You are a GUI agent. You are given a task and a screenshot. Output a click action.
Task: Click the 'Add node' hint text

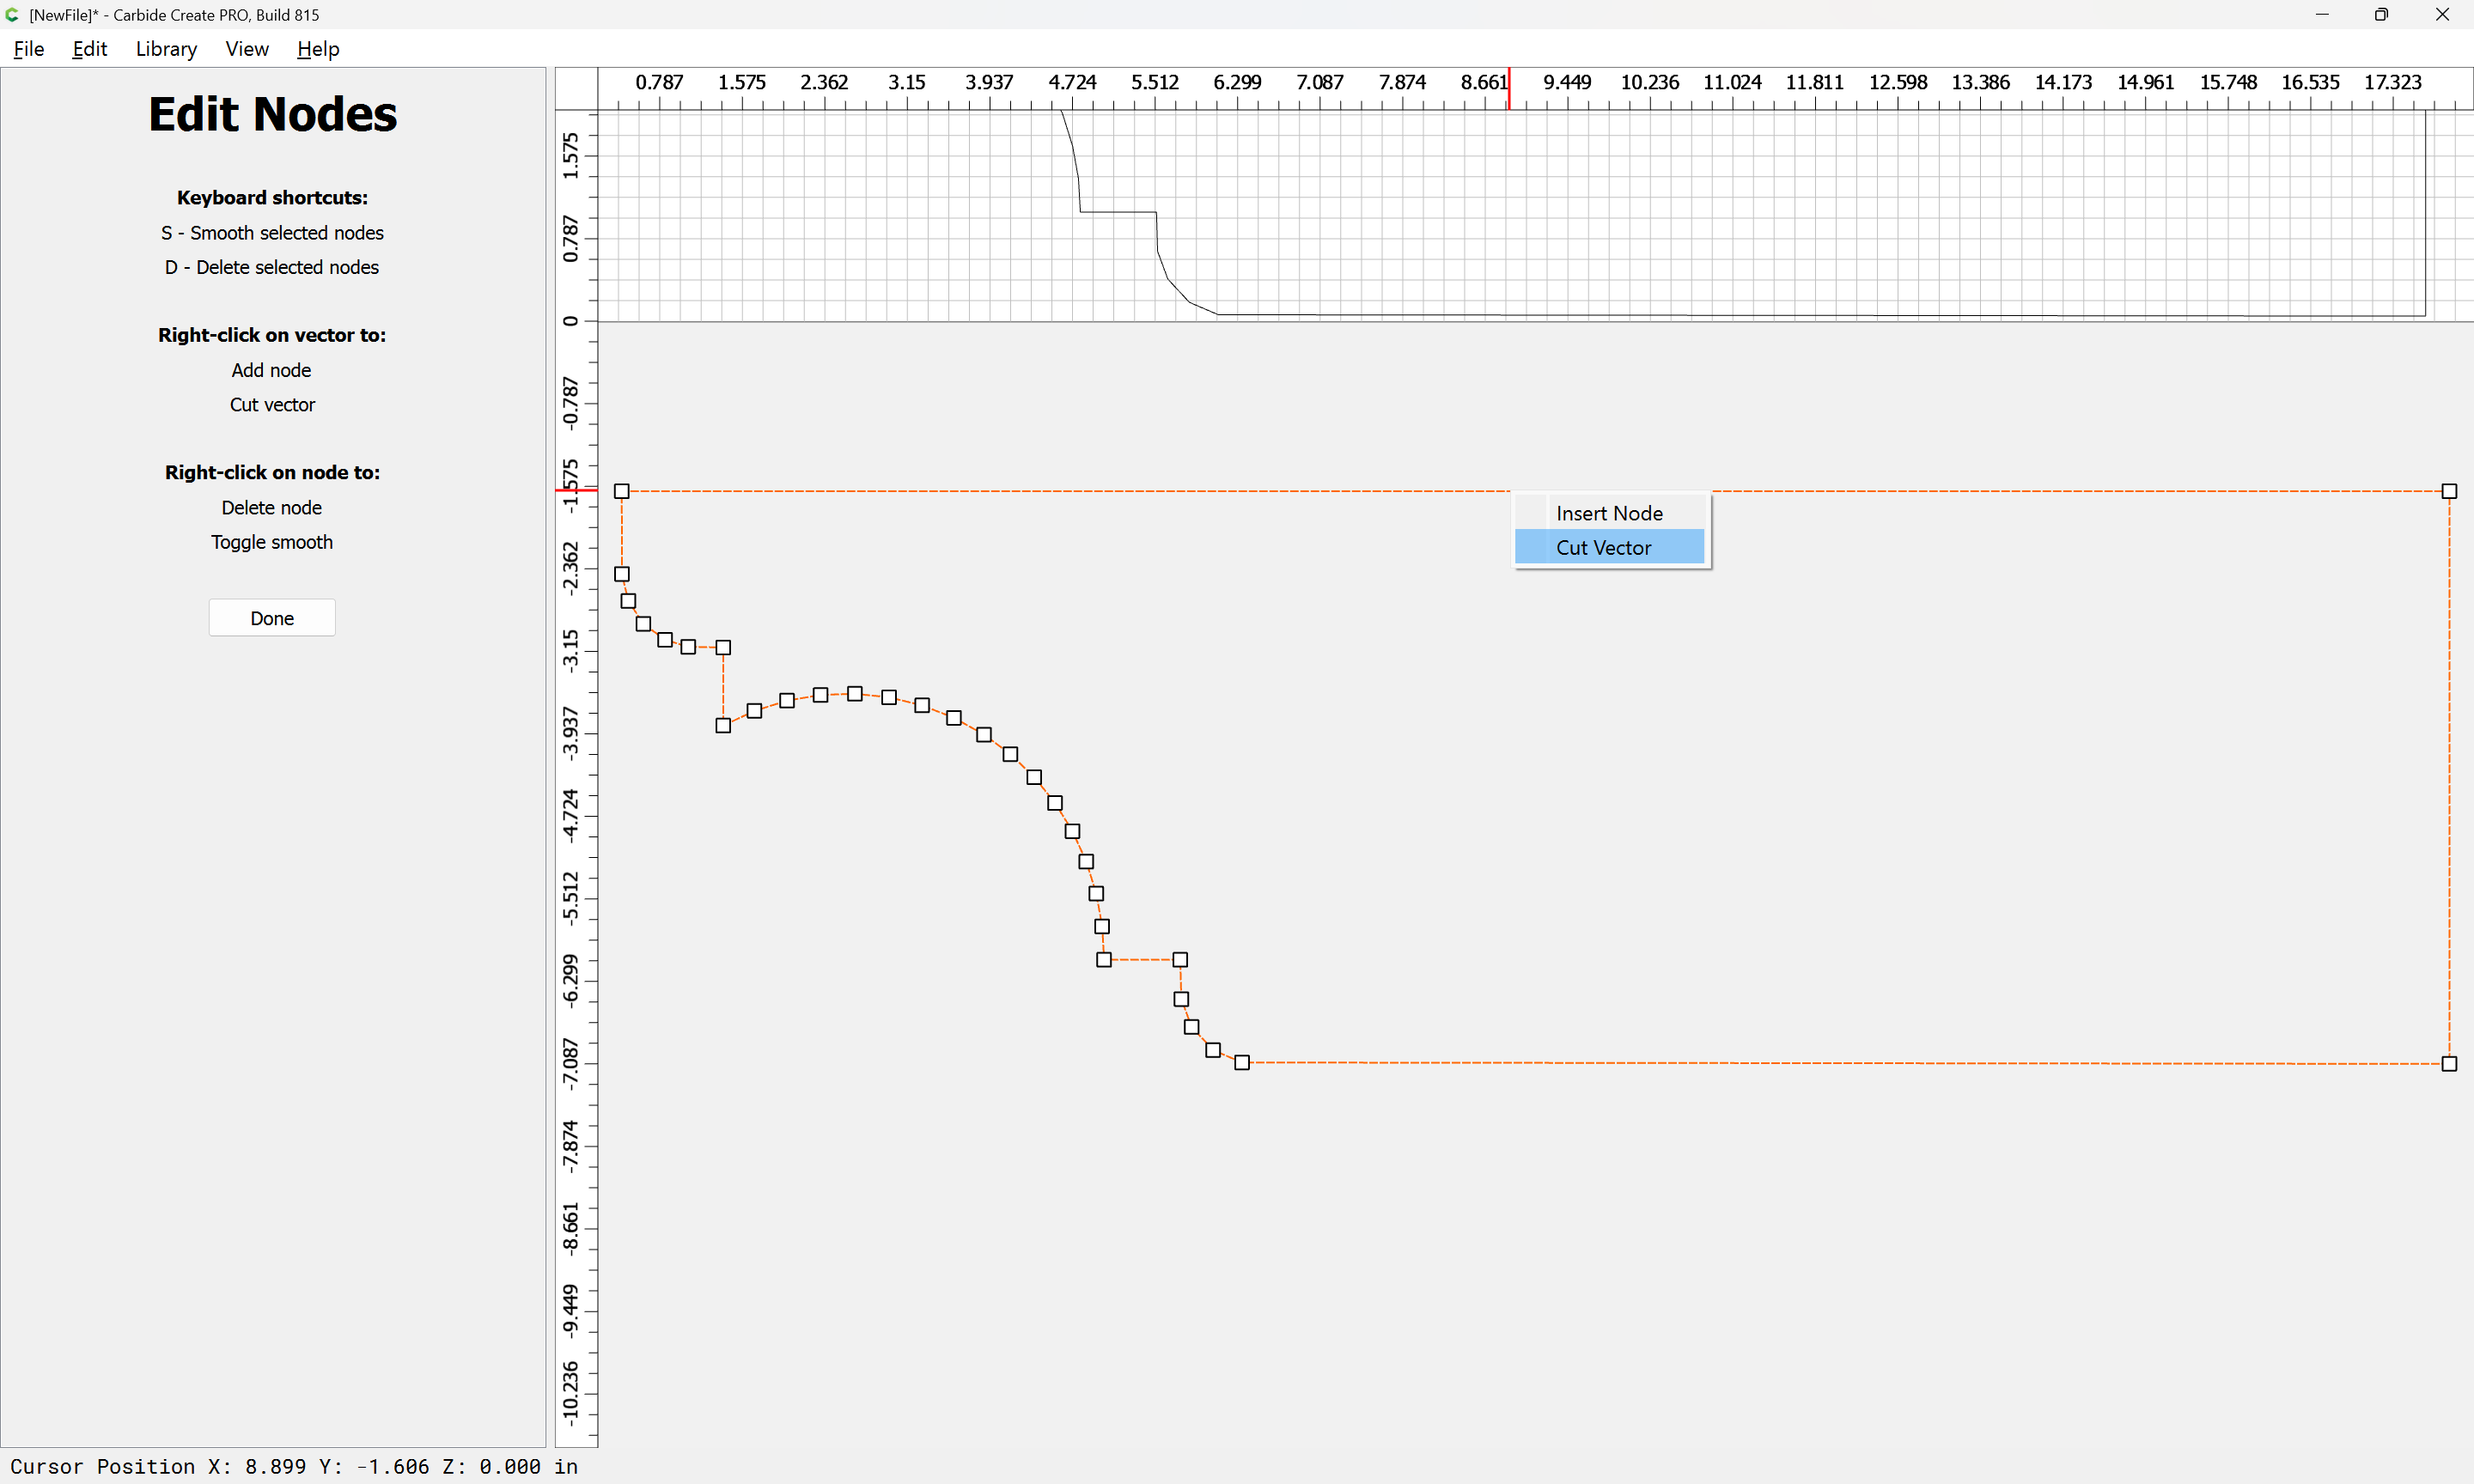coord(271,370)
